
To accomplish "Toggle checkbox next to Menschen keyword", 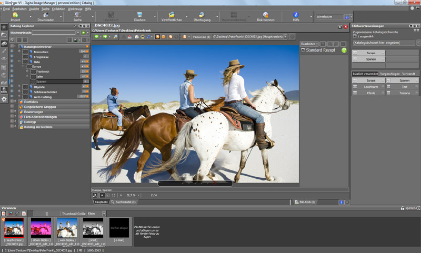I will (x=12, y=52).
